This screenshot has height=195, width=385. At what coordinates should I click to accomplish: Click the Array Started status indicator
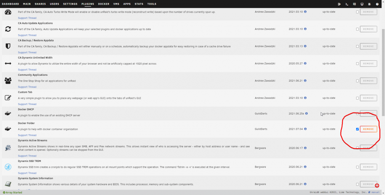click(x=12, y=193)
